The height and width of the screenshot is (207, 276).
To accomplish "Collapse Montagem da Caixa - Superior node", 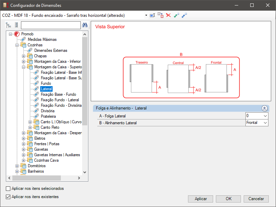I will [x=23, y=67].
